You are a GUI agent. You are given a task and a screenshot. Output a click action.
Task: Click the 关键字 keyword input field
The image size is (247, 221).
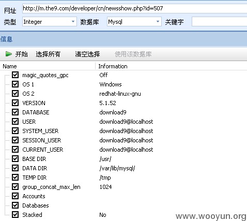pos(220,22)
